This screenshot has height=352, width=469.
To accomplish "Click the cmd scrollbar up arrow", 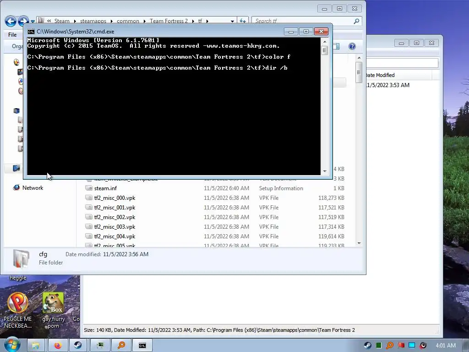I will coord(325,42).
